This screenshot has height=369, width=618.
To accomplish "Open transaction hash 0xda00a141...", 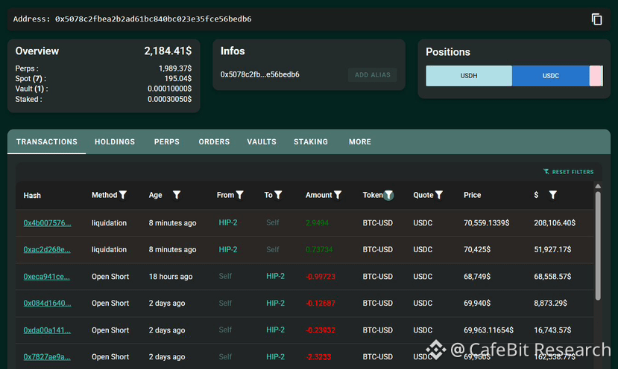I will click(x=47, y=330).
